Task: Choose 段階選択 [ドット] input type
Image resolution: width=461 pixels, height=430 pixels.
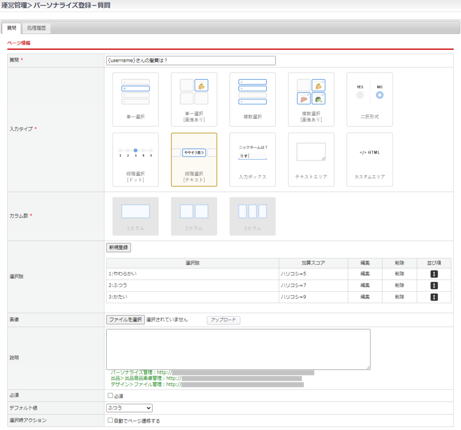Action: pyautogui.click(x=136, y=159)
